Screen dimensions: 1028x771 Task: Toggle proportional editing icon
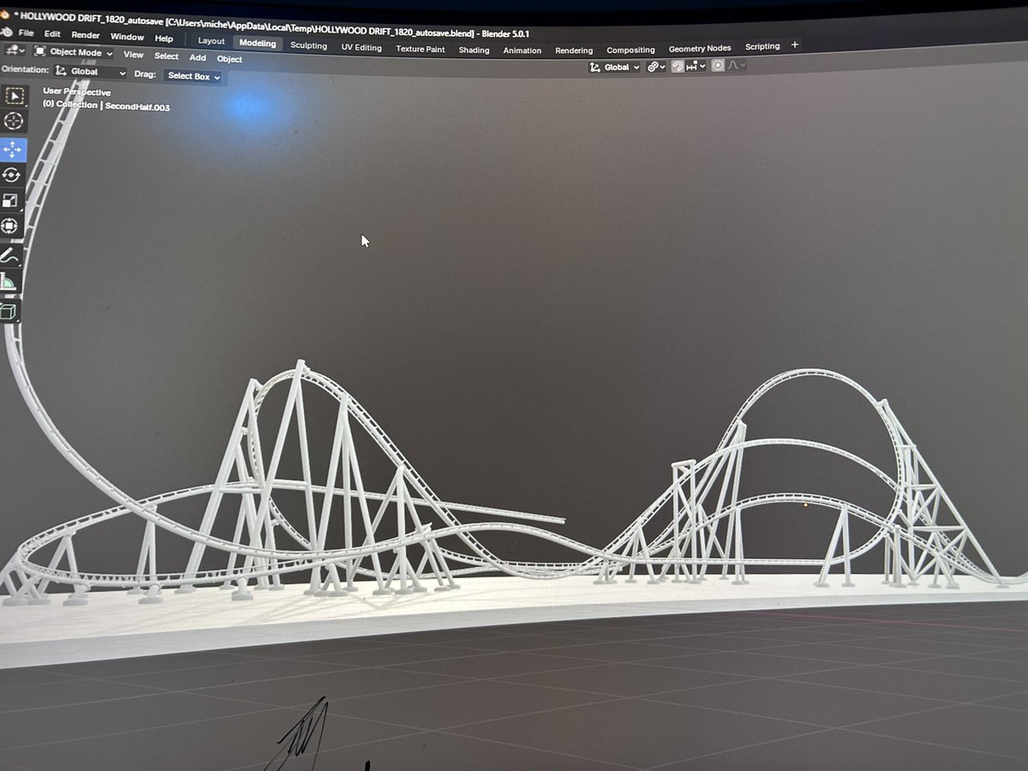[717, 66]
